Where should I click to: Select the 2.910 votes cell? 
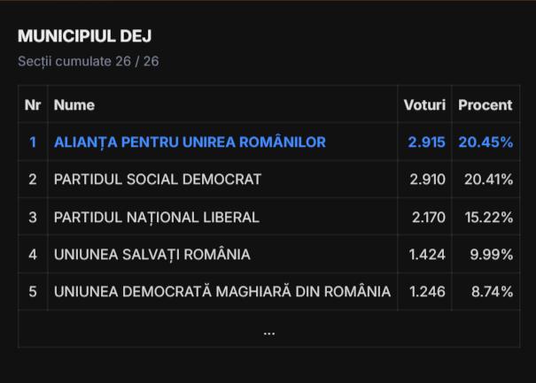point(427,180)
